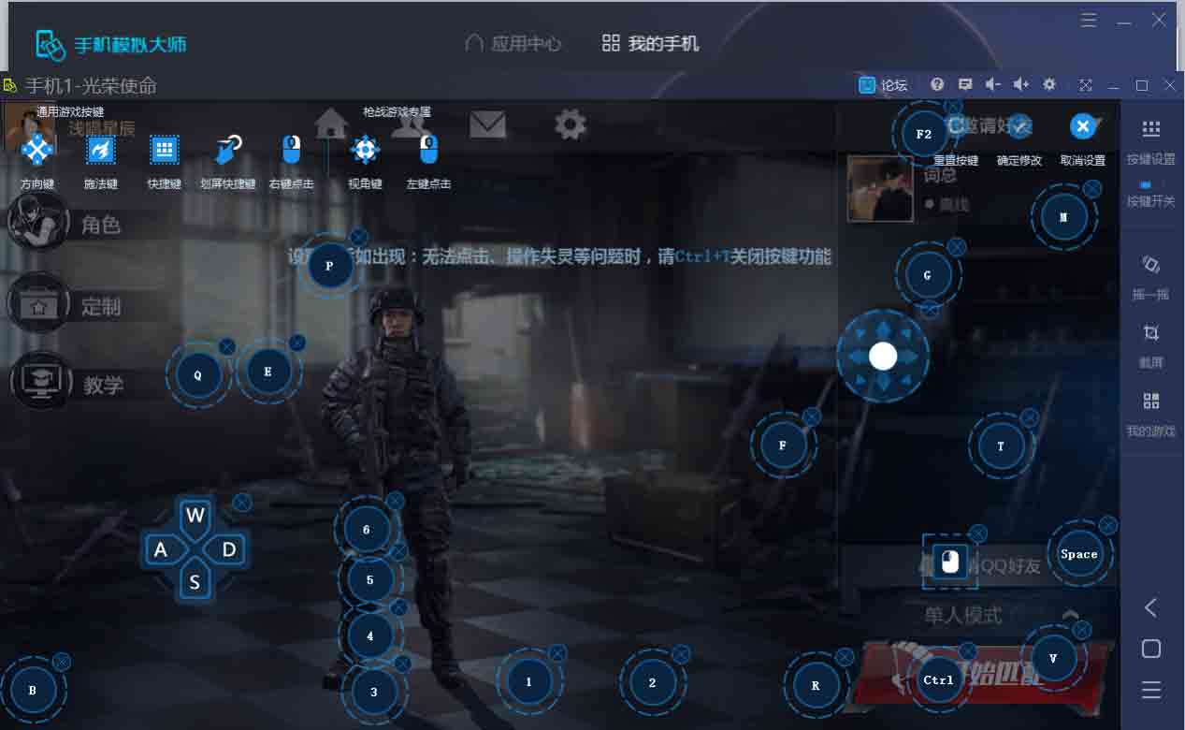
Task: Remove the Q key via its X
Action: pos(227,346)
